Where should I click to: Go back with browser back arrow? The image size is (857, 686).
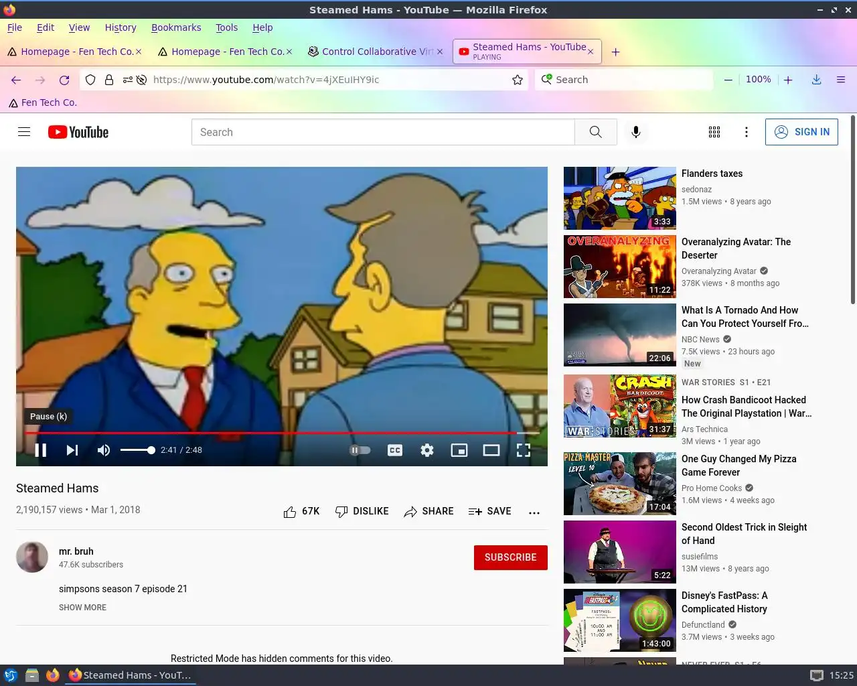[x=16, y=80]
